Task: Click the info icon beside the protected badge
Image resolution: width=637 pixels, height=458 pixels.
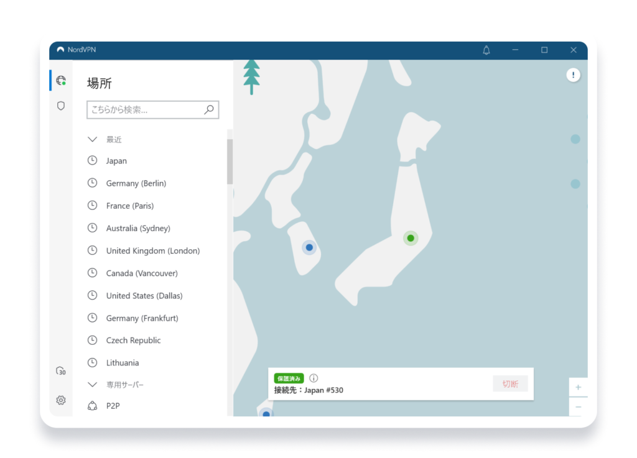Action: [x=314, y=378]
